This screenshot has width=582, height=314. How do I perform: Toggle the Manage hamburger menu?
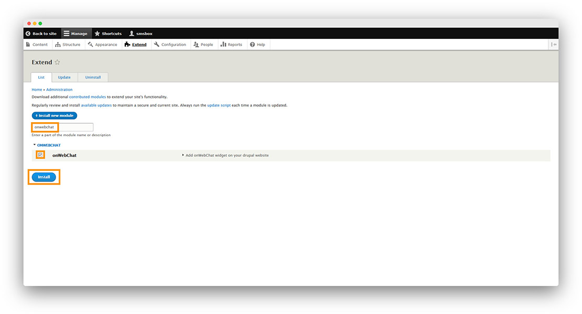pos(76,34)
